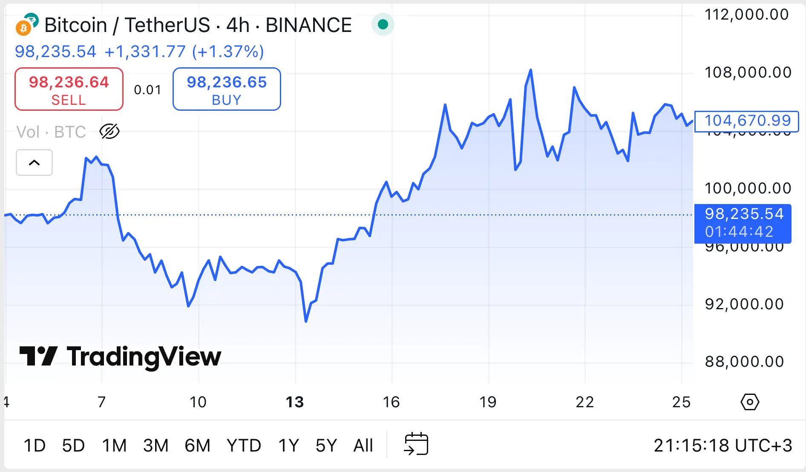The image size is (806, 472).
Task: Switch to the 1M range
Action: [x=114, y=446]
